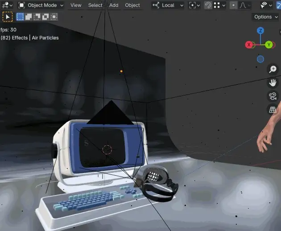Open snapping elements dropdown
Image resolution: width=281 pixels, height=231 pixels.
click(x=219, y=5)
